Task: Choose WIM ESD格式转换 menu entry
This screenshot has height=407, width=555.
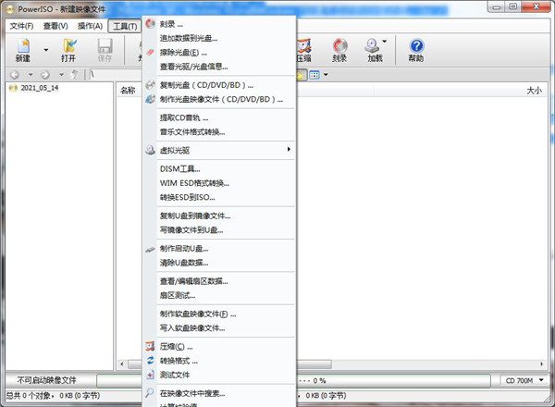Action: (x=219, y=183)
